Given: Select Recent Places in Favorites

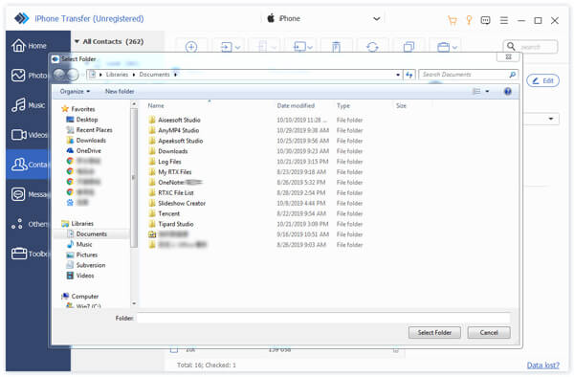Looking at the screenshot, I should tap(94, 130).
